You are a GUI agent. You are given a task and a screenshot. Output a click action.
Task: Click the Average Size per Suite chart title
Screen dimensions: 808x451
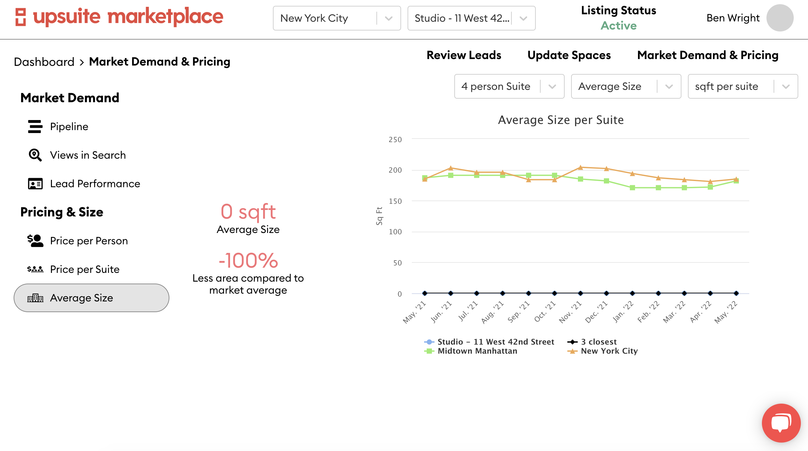pyautogui.click(x=561, y=120)
